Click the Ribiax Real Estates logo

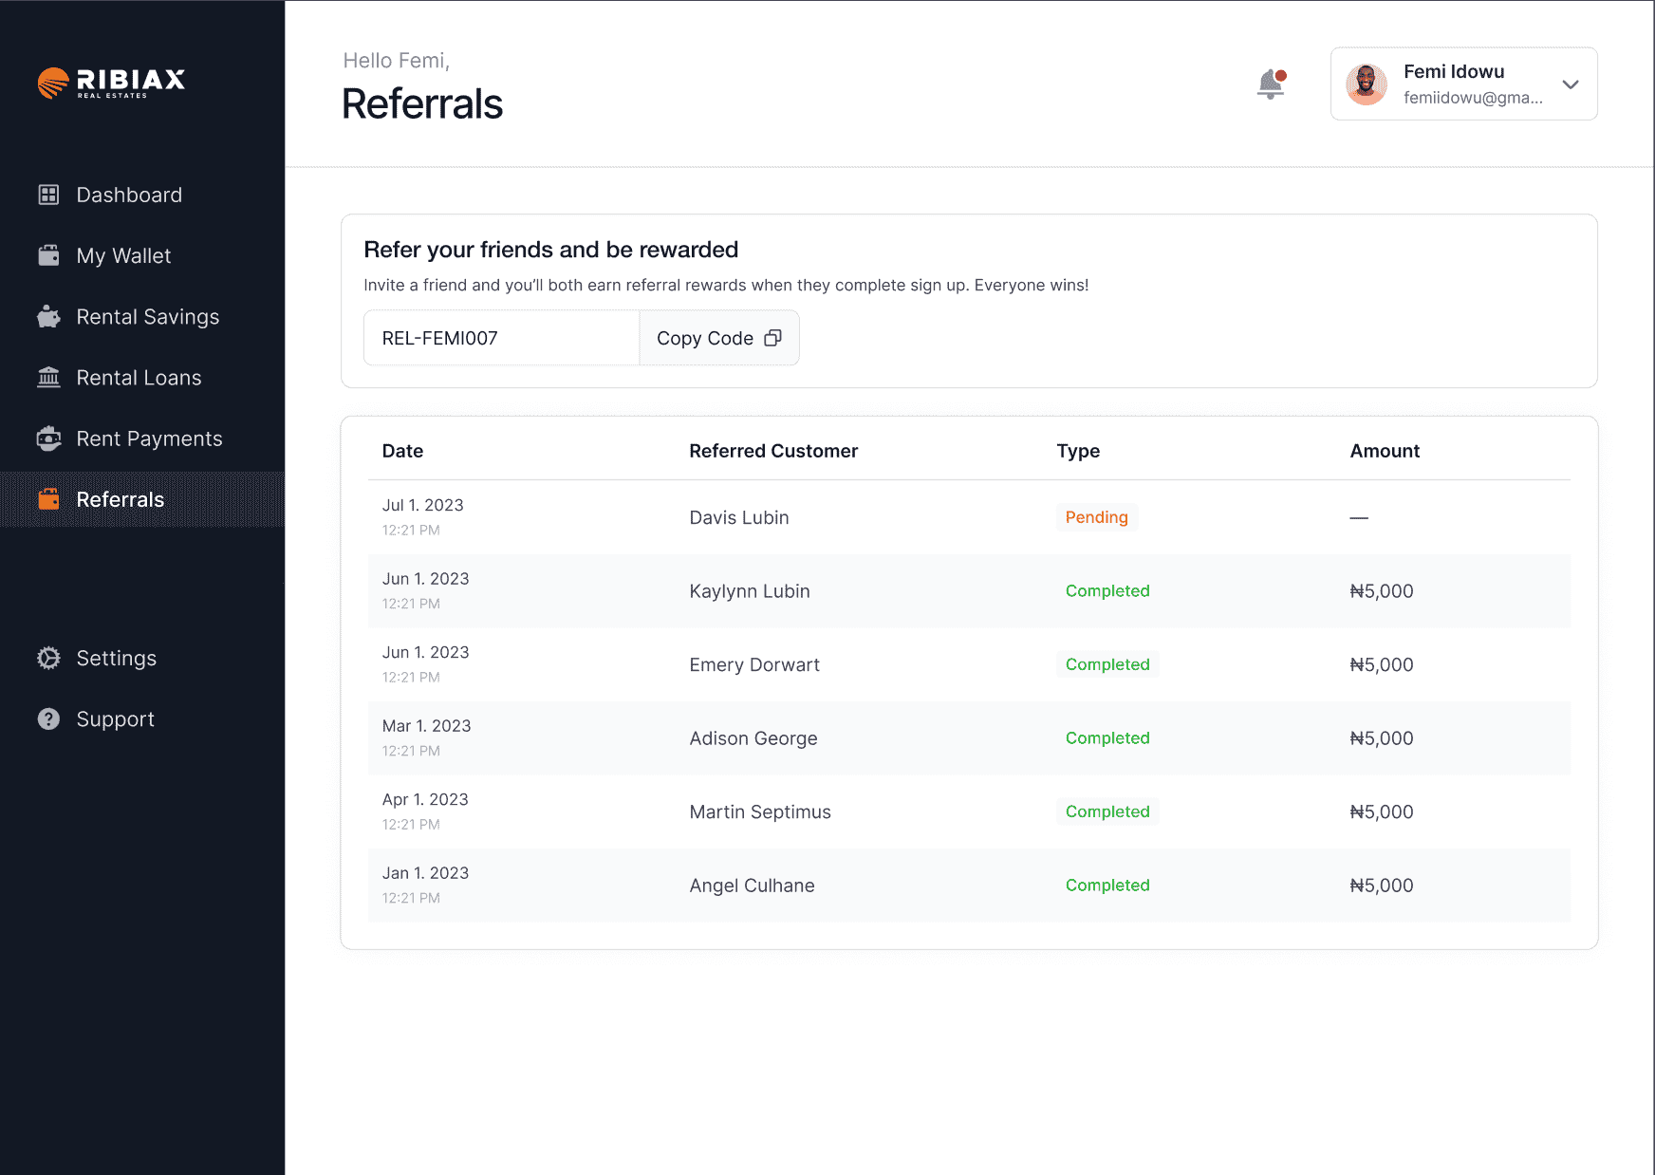[111, 83]
